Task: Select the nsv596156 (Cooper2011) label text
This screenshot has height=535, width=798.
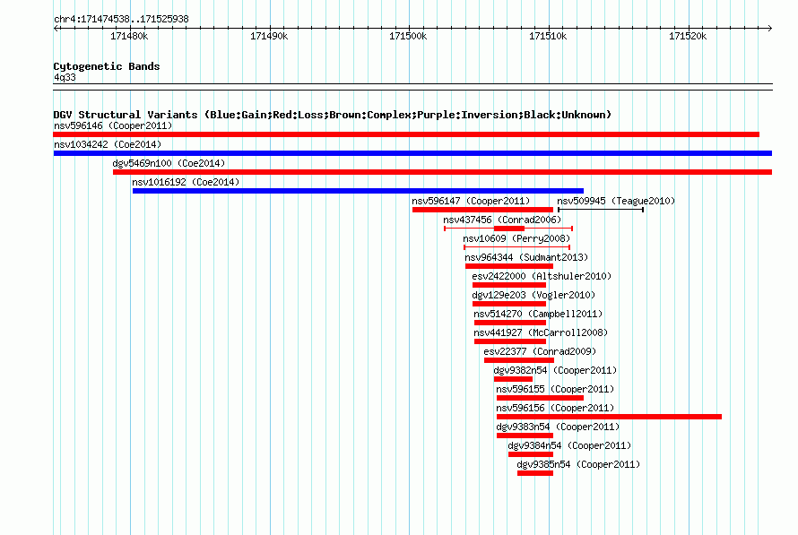Action: [555, 408]
